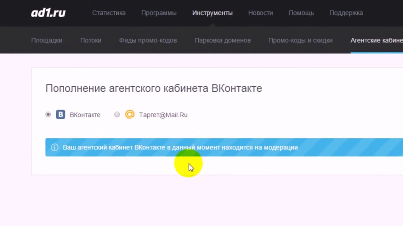The width and height of the screenshot is (403, 226).
Task: Open the Программы menu
Action: [x=159, y=13]
